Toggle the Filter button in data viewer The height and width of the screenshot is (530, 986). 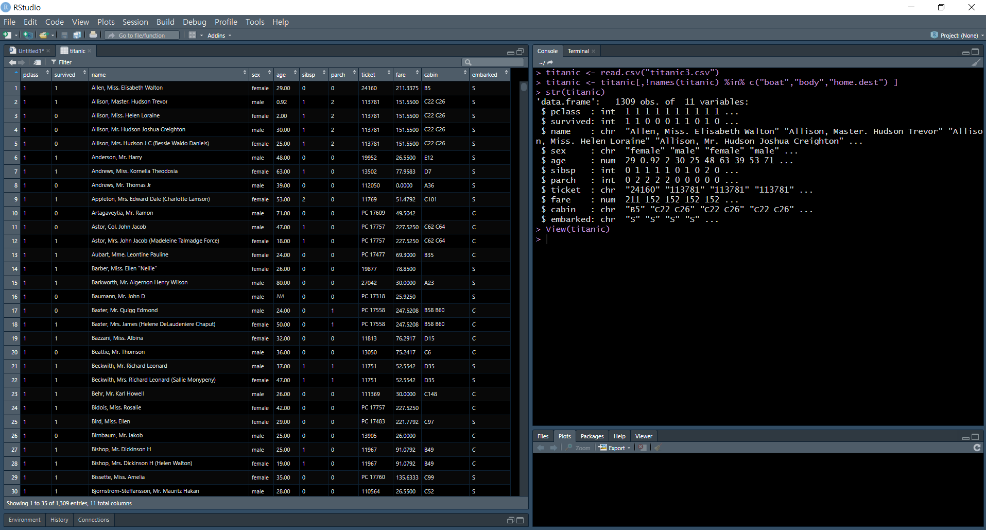click(61, 62)
